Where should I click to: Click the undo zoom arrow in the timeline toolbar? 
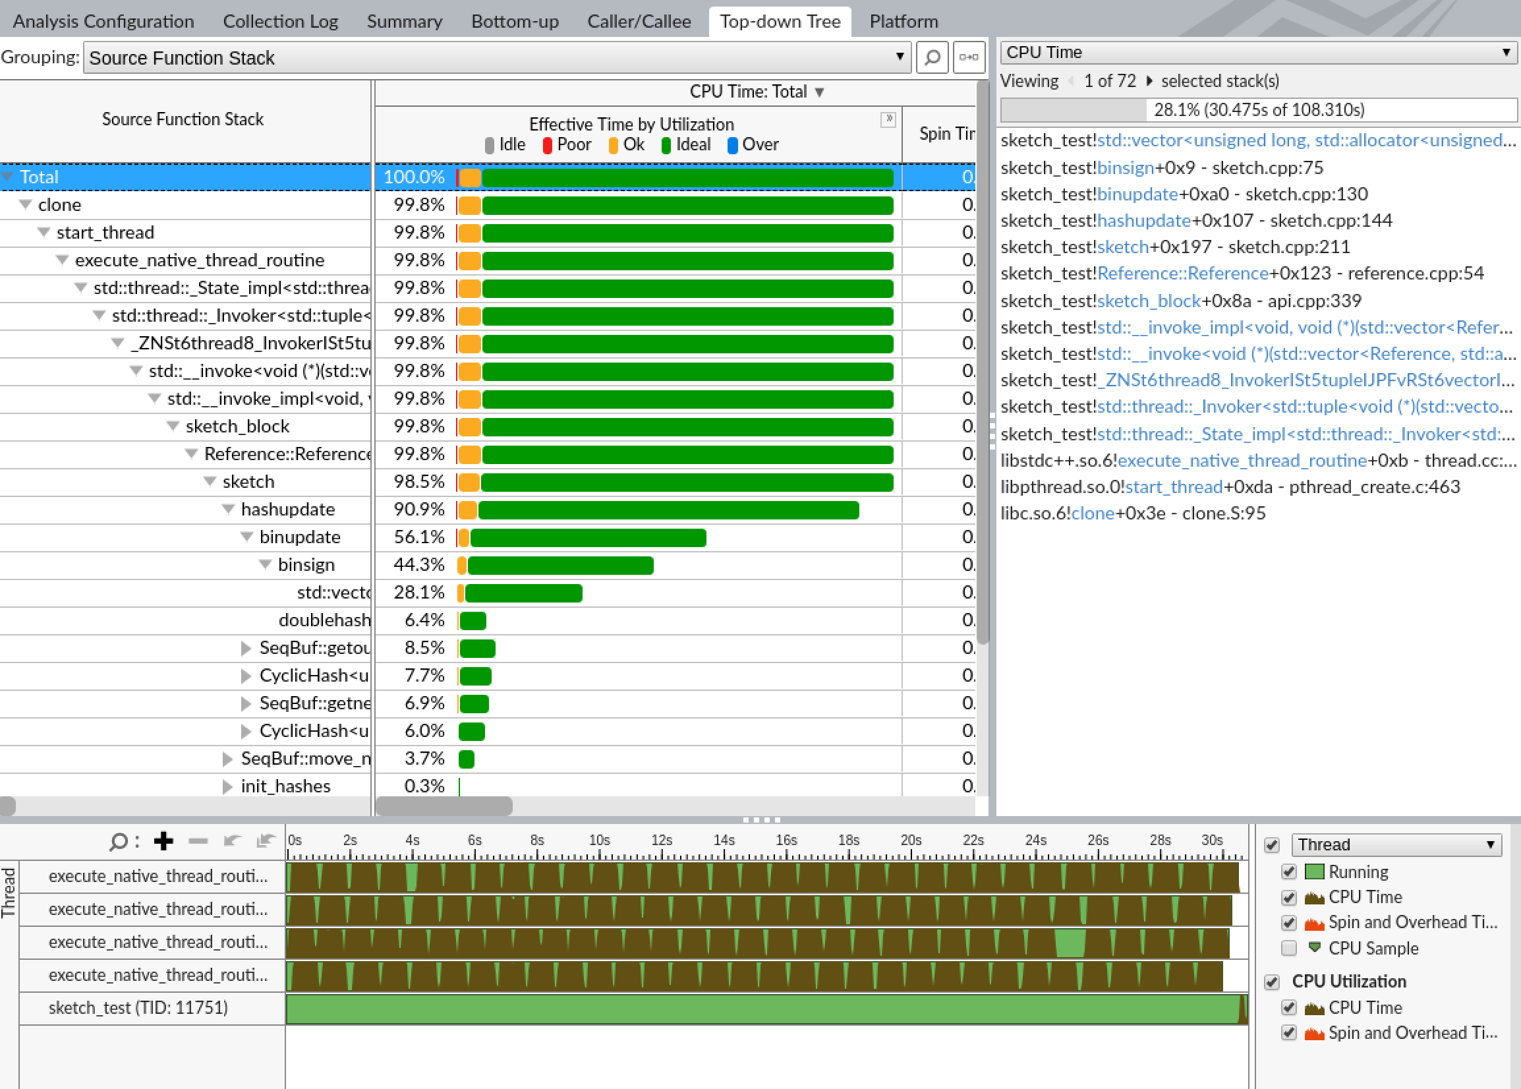point(233,842)
